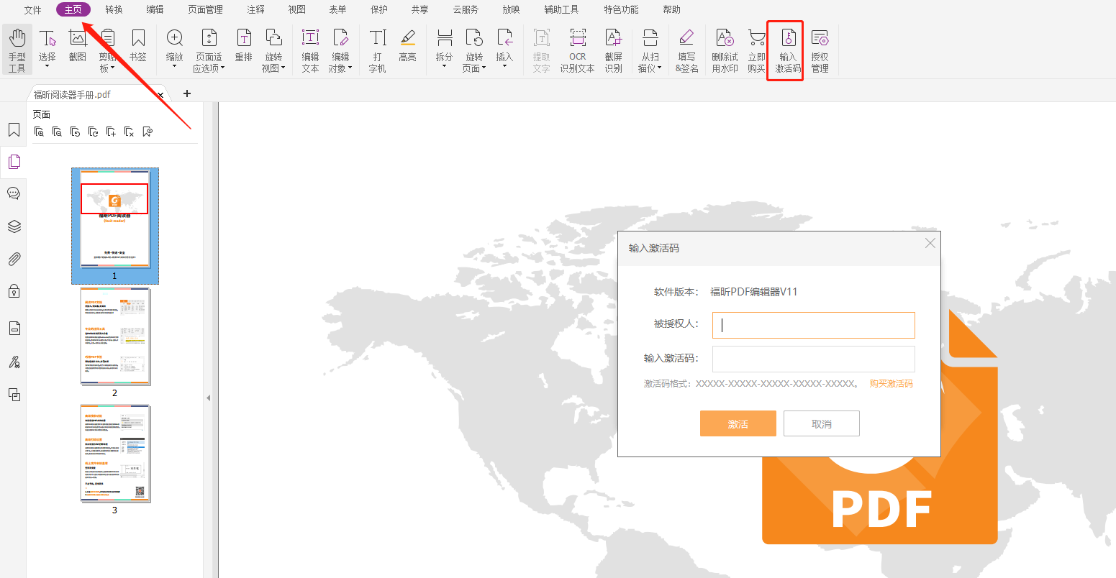
Task: Collapse the left panel via splitter arrow
Action: tap(209, 398)
